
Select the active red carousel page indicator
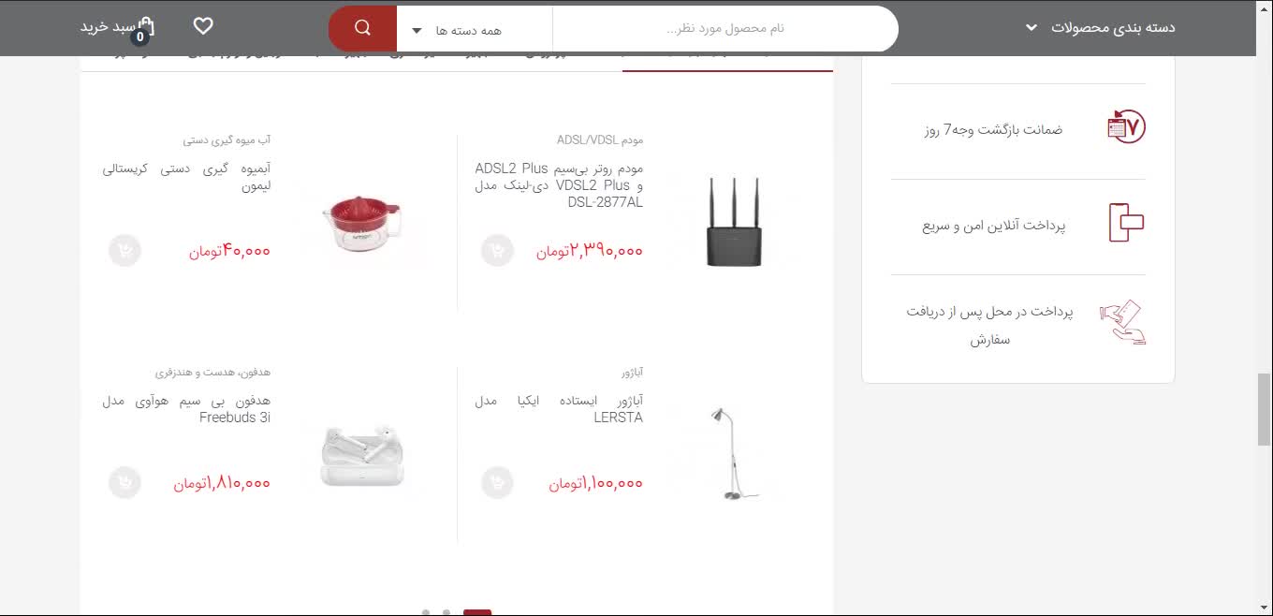(477, 612)
